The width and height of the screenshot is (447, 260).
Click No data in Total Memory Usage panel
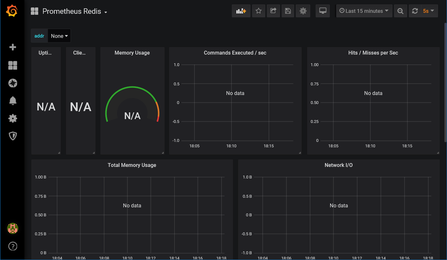point(132,205)
